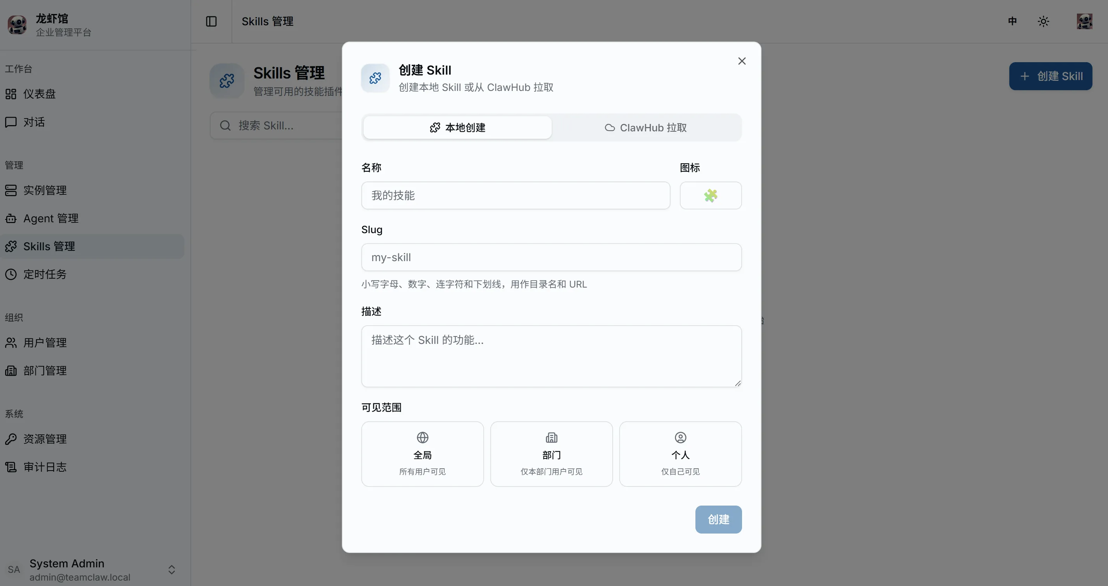
Task: Open 定时任务 scheduled tasks item
Action: coord(45,274)
